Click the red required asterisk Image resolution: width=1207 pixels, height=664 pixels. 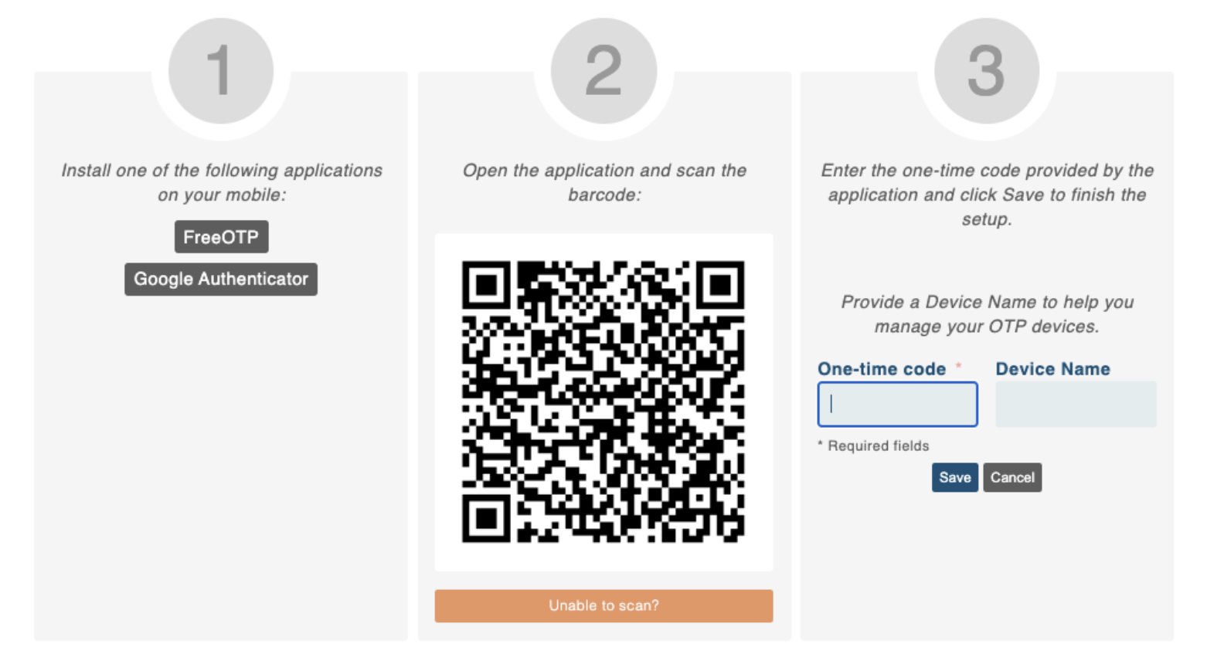(x=959, y=366)
